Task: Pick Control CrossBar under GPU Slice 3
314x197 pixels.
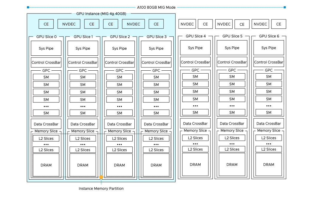Action: pyautogui.click(x=156, y=63)
